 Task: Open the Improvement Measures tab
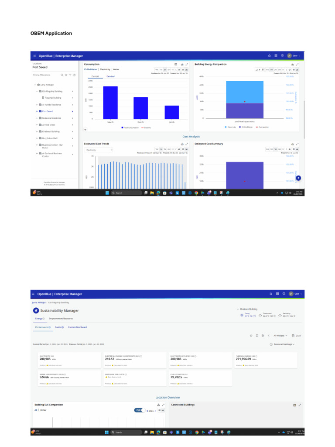coord(61,318)
